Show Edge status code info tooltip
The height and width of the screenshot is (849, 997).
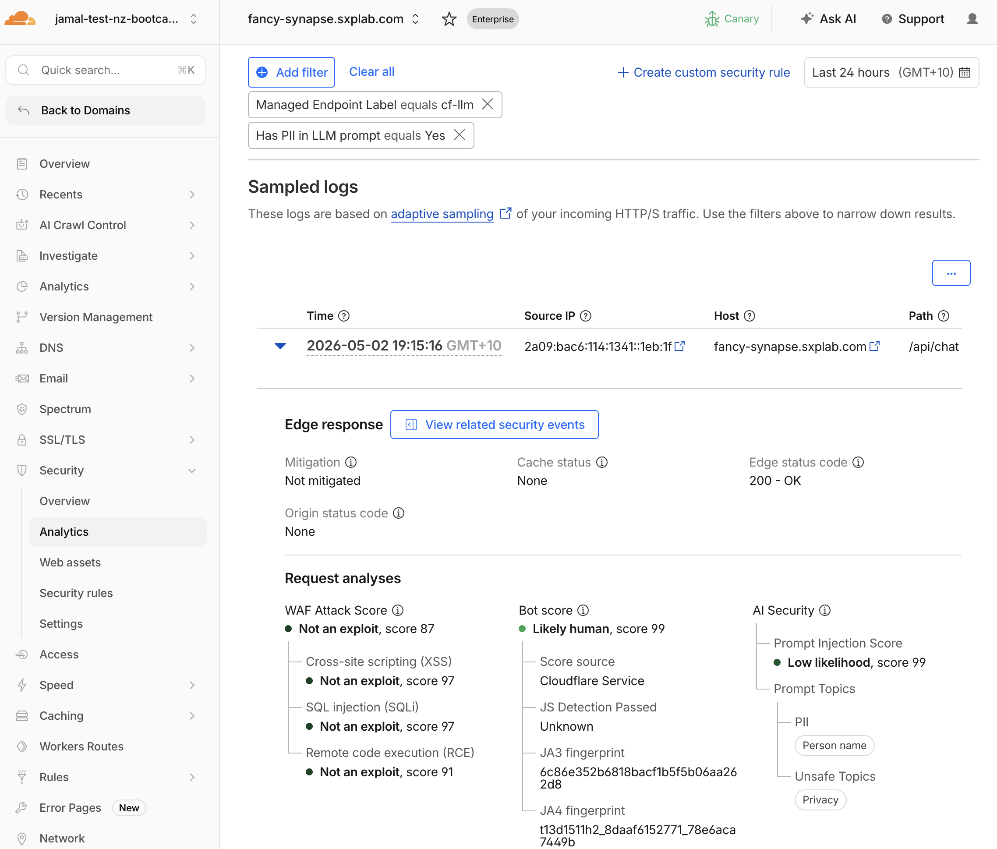[x=858, y=462]
